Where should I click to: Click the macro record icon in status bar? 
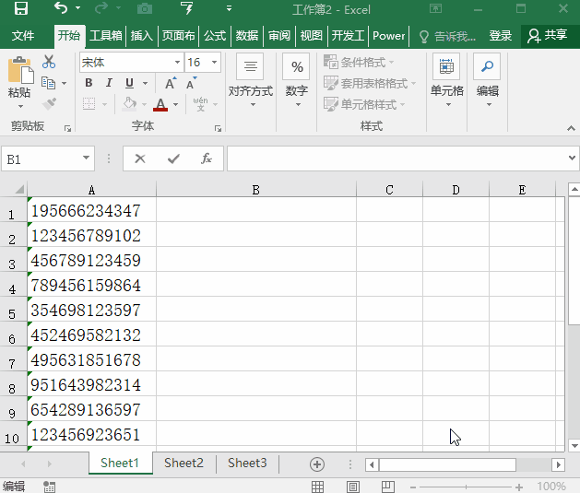[49, 487]
